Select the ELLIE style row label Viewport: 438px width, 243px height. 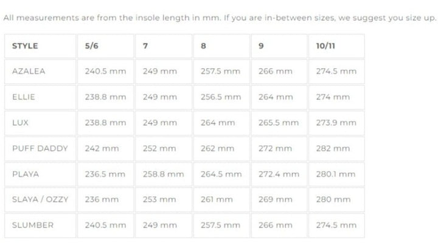23,97
